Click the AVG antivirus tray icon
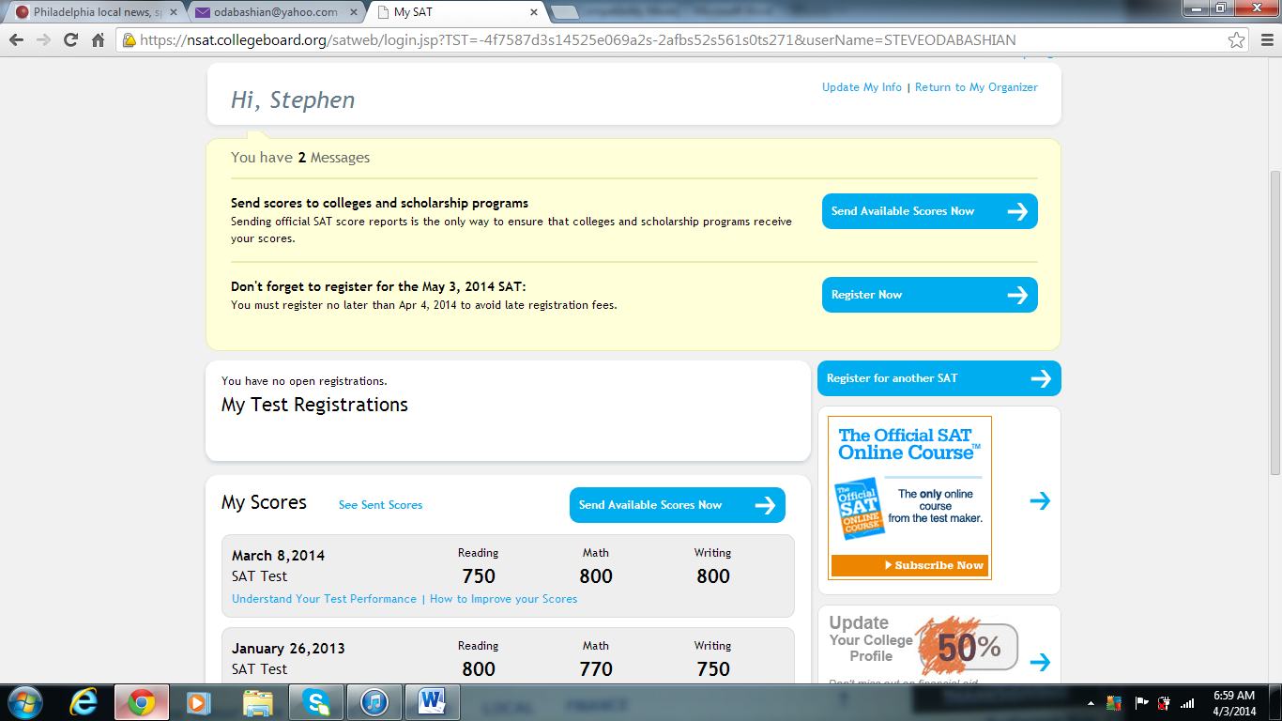 pos(1115,702)
